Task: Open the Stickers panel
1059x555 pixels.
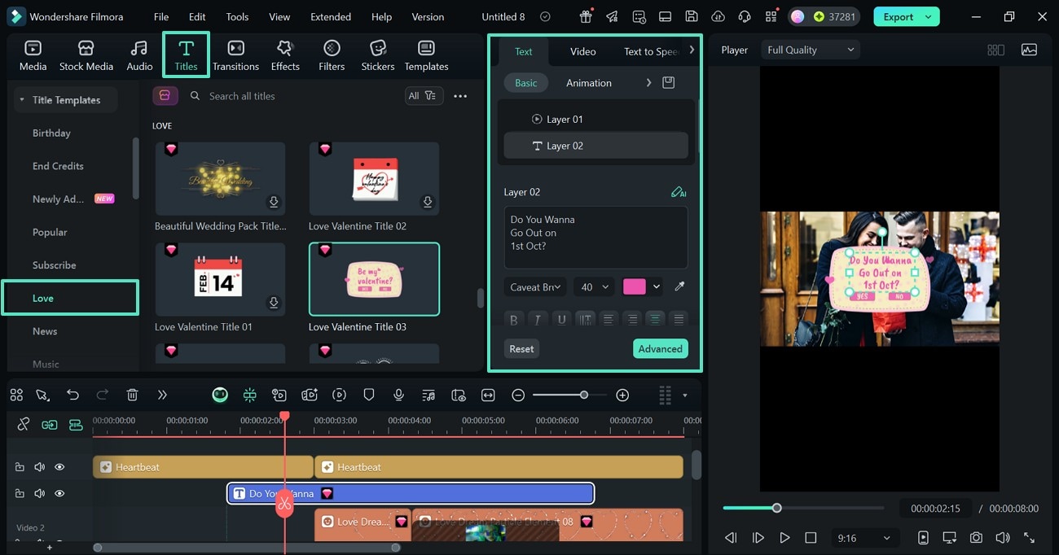Action: pos(378,55)
